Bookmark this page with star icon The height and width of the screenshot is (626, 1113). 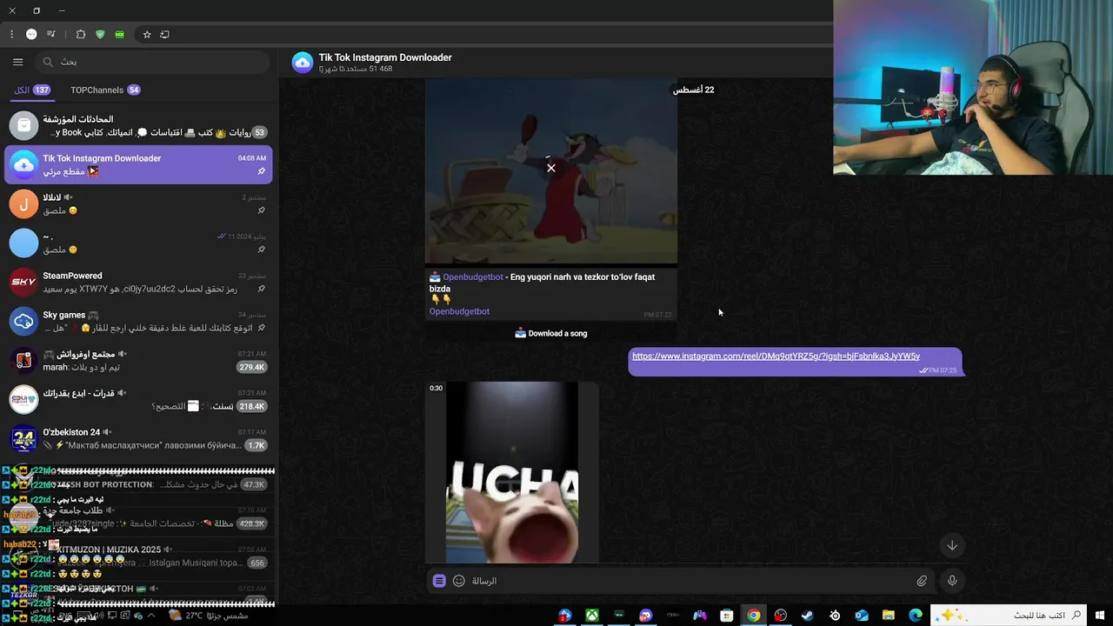[147, 35]
